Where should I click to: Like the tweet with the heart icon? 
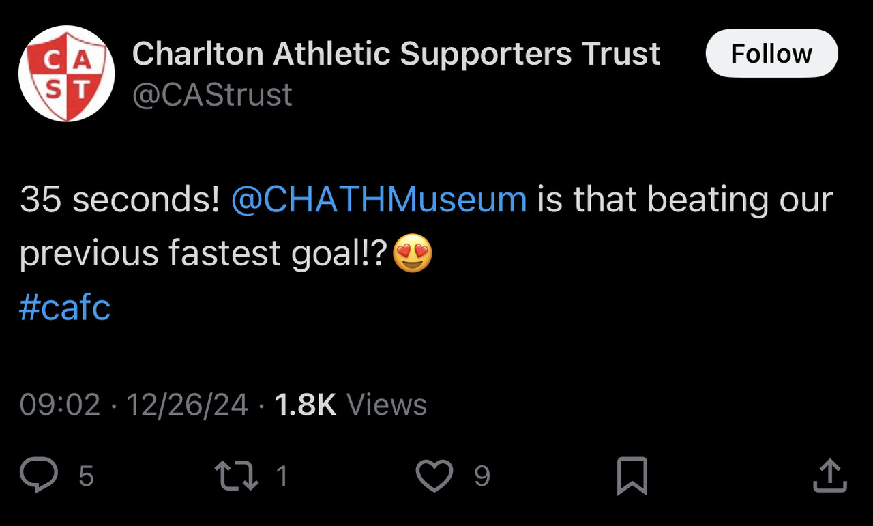(x=434, y=476)
